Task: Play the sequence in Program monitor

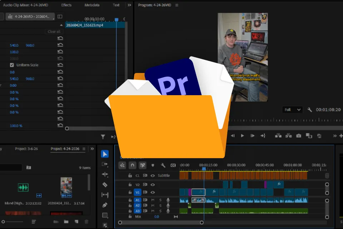Action: (x=242, y=136)
